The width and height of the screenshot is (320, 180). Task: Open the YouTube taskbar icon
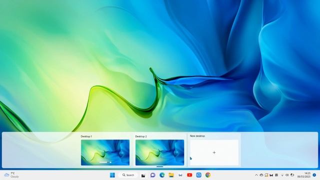(x=189, y=175)
